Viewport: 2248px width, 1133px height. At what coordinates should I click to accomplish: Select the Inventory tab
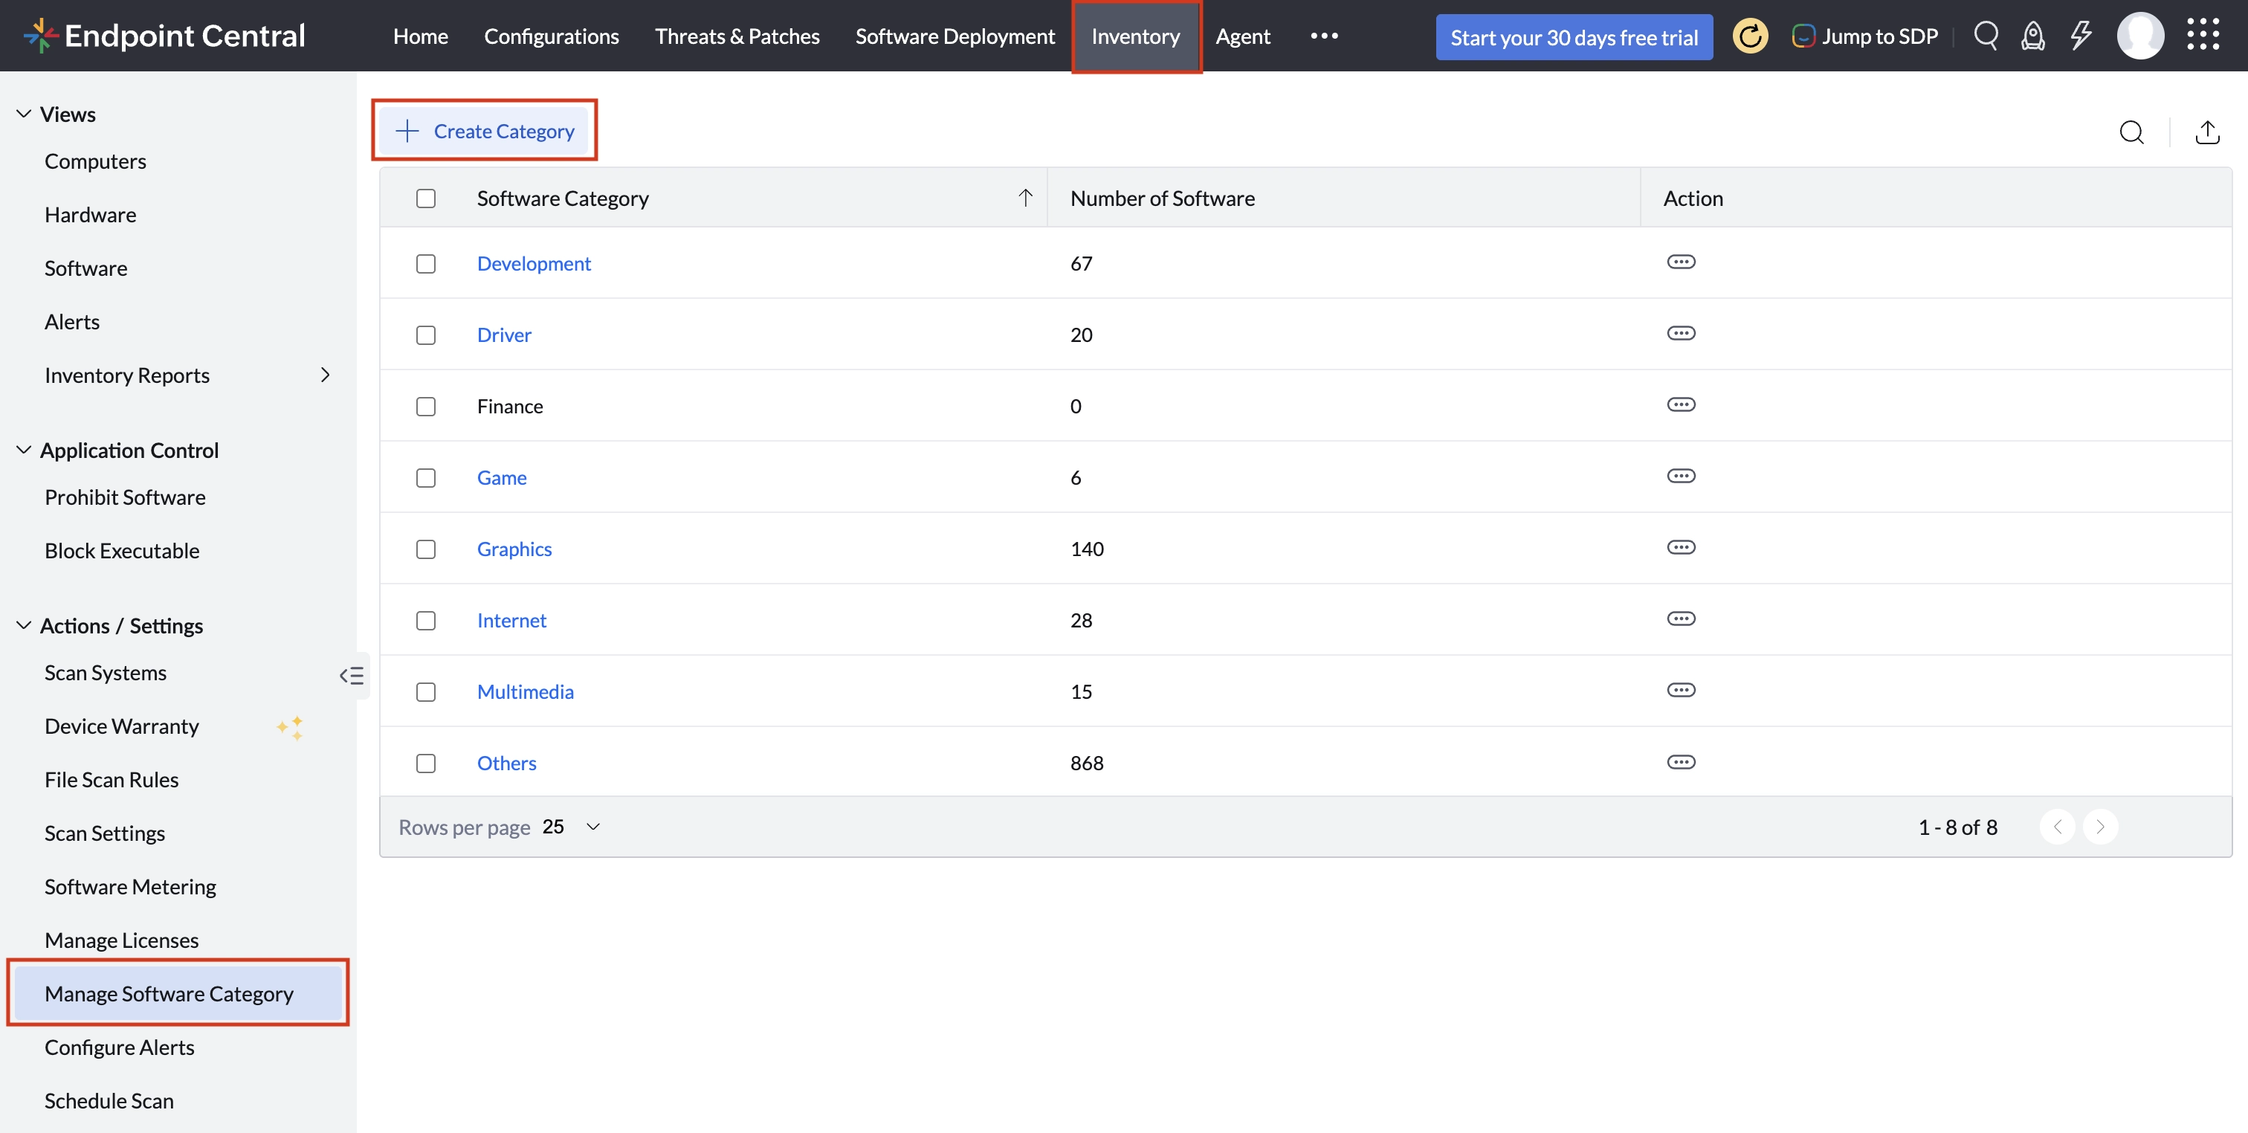(1135, 36)
